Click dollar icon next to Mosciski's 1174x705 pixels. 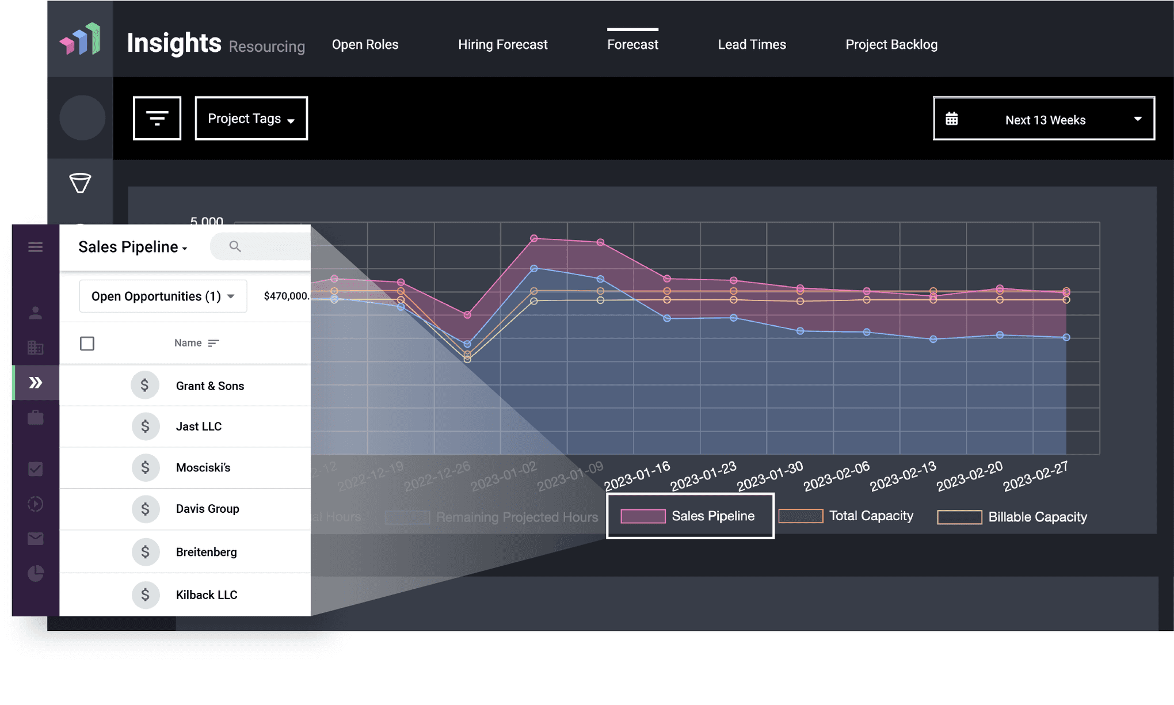pos(145,467)
